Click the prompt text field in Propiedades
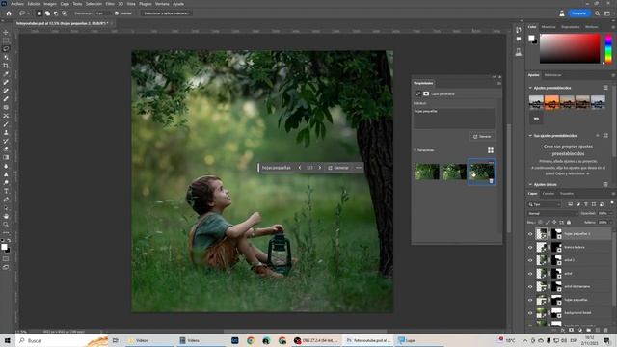Viewport: 617px width, 347px height. coord(454,119)
